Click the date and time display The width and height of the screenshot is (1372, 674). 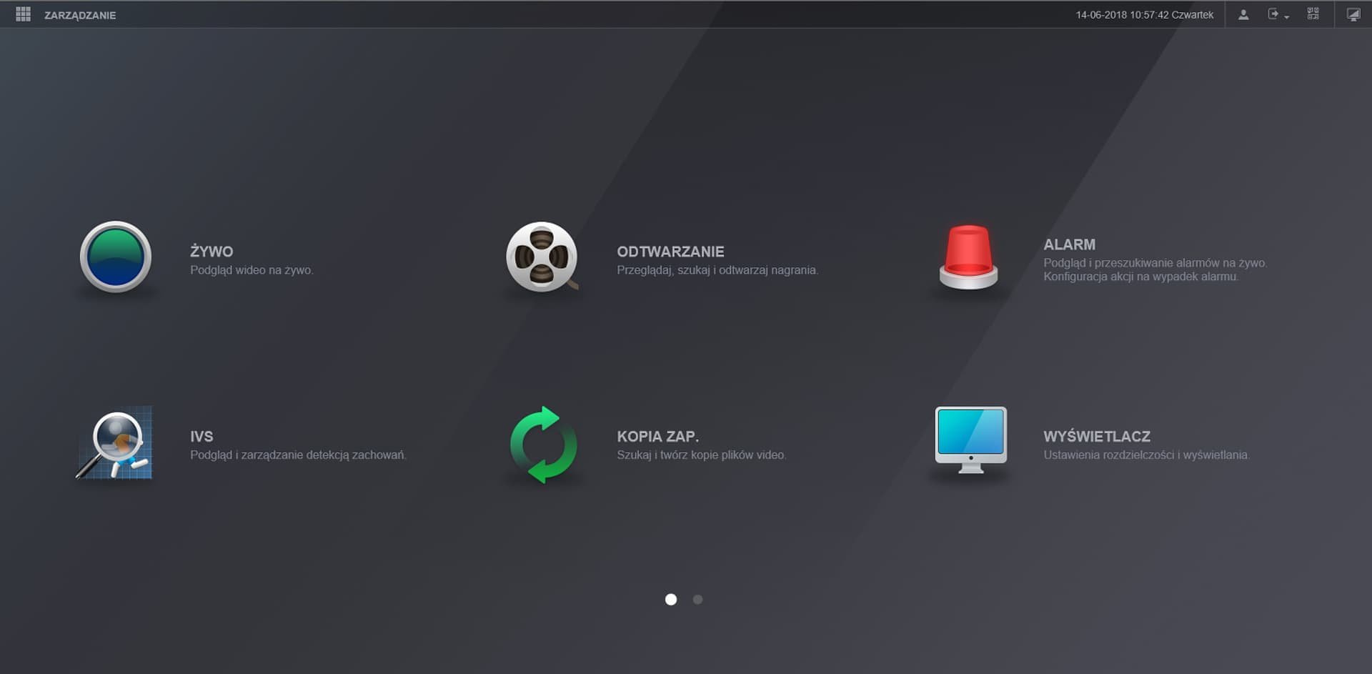pyautogui.click(x=1144, y=15)
